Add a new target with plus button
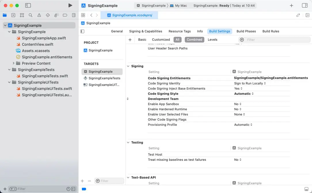This screenshot has width=312, height=193. click(82, 181)
